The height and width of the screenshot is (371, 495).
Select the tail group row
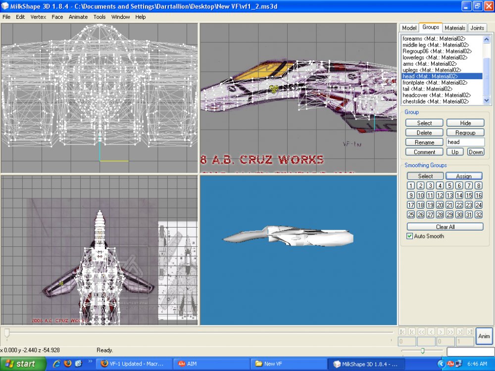442,89
